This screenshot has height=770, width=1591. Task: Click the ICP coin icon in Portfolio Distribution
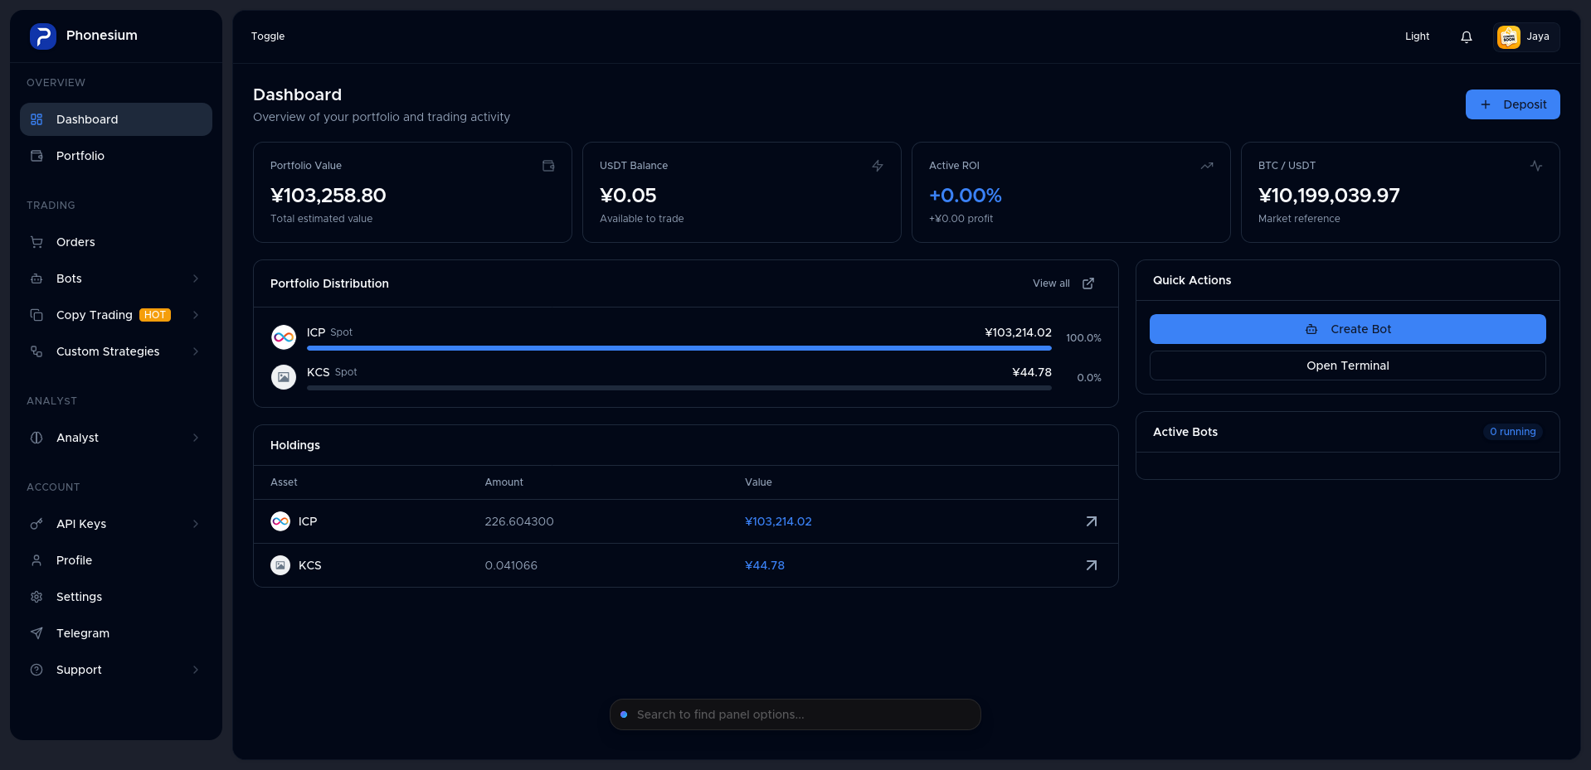(x=284, y=337)
